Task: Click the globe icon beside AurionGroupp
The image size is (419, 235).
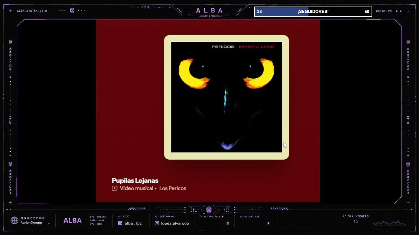Action: point(14,220)
